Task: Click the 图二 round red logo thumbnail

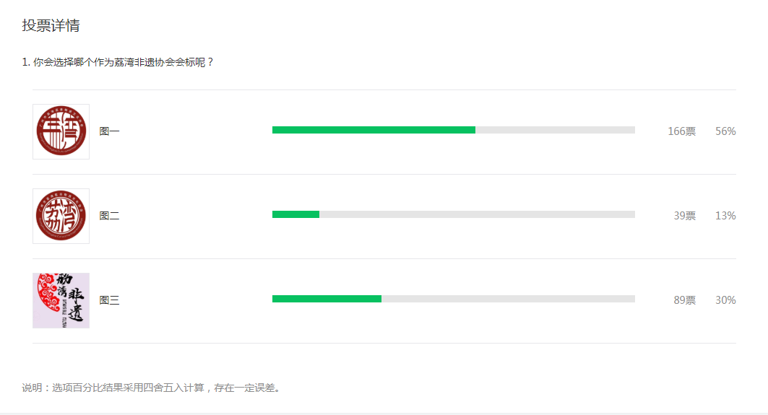Action: point(61,216)
